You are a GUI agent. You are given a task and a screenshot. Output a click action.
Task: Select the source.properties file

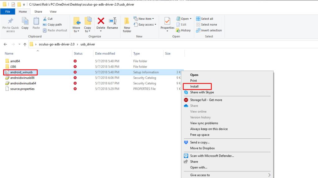[22, 89]
